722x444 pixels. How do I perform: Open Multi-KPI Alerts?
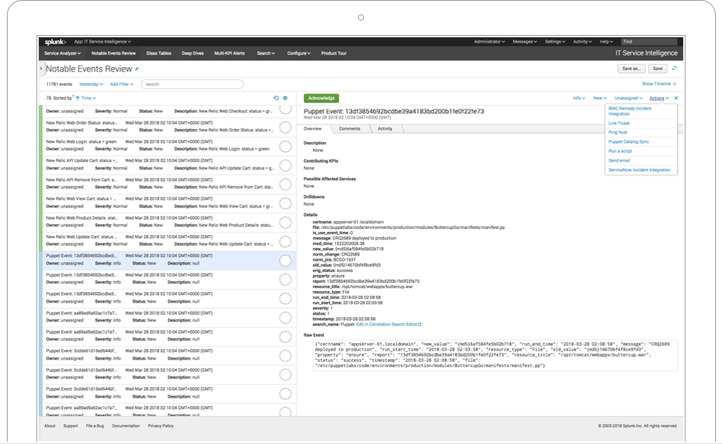[x=230, y=53]
